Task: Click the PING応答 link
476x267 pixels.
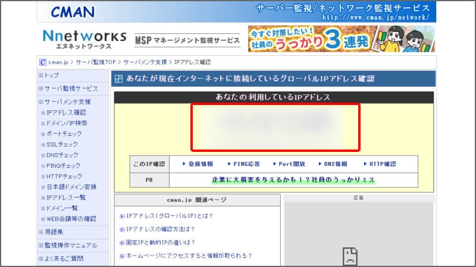Action: pyautogui.click(x=242, y=164)
